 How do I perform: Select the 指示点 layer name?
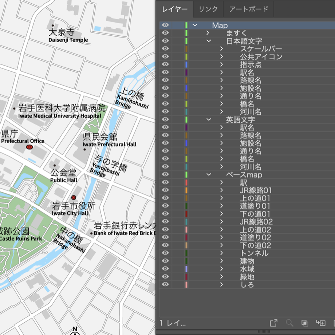pos(251,64)
